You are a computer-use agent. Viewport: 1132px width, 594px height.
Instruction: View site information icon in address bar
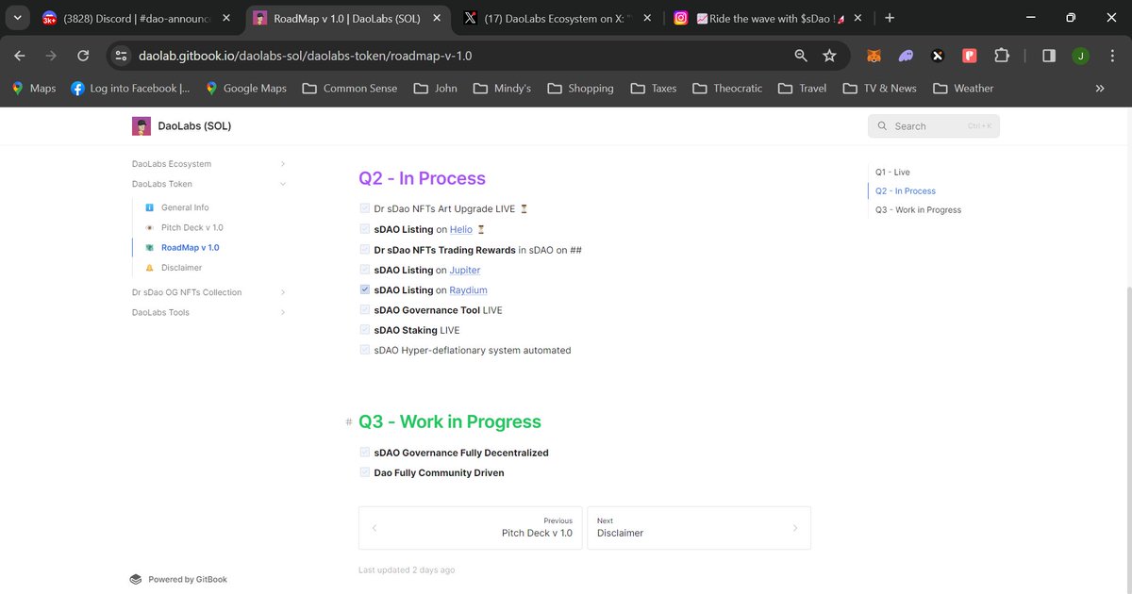pyautogui.click(x=121, y=56)
